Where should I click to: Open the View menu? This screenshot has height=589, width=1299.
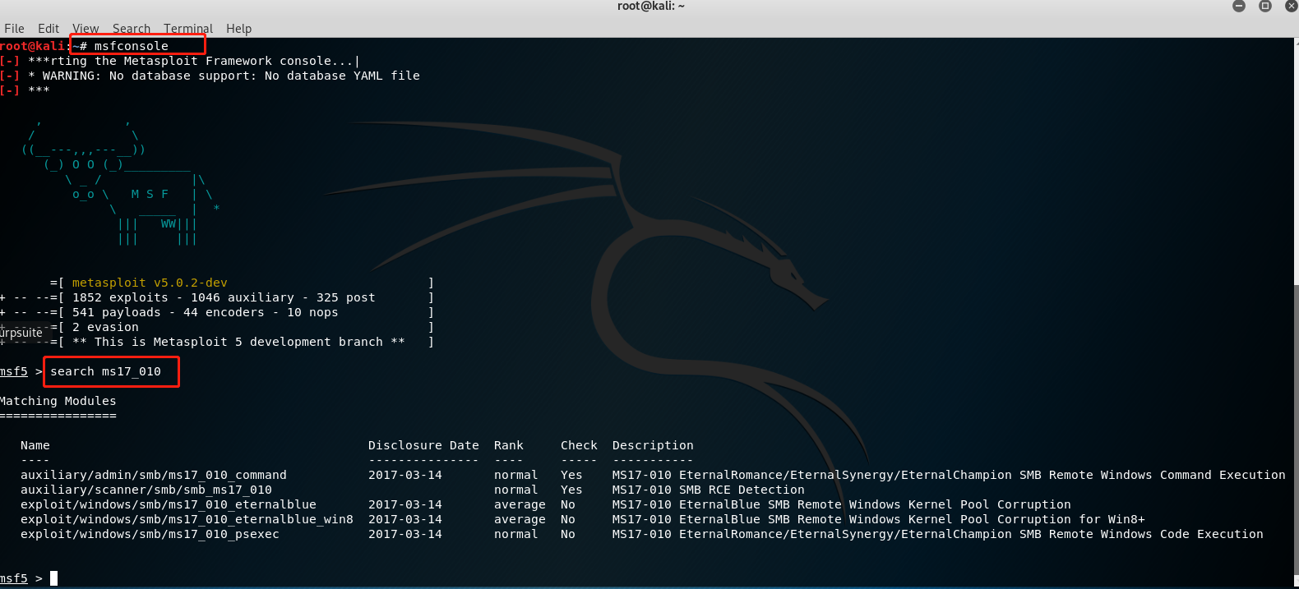point(86,28)
